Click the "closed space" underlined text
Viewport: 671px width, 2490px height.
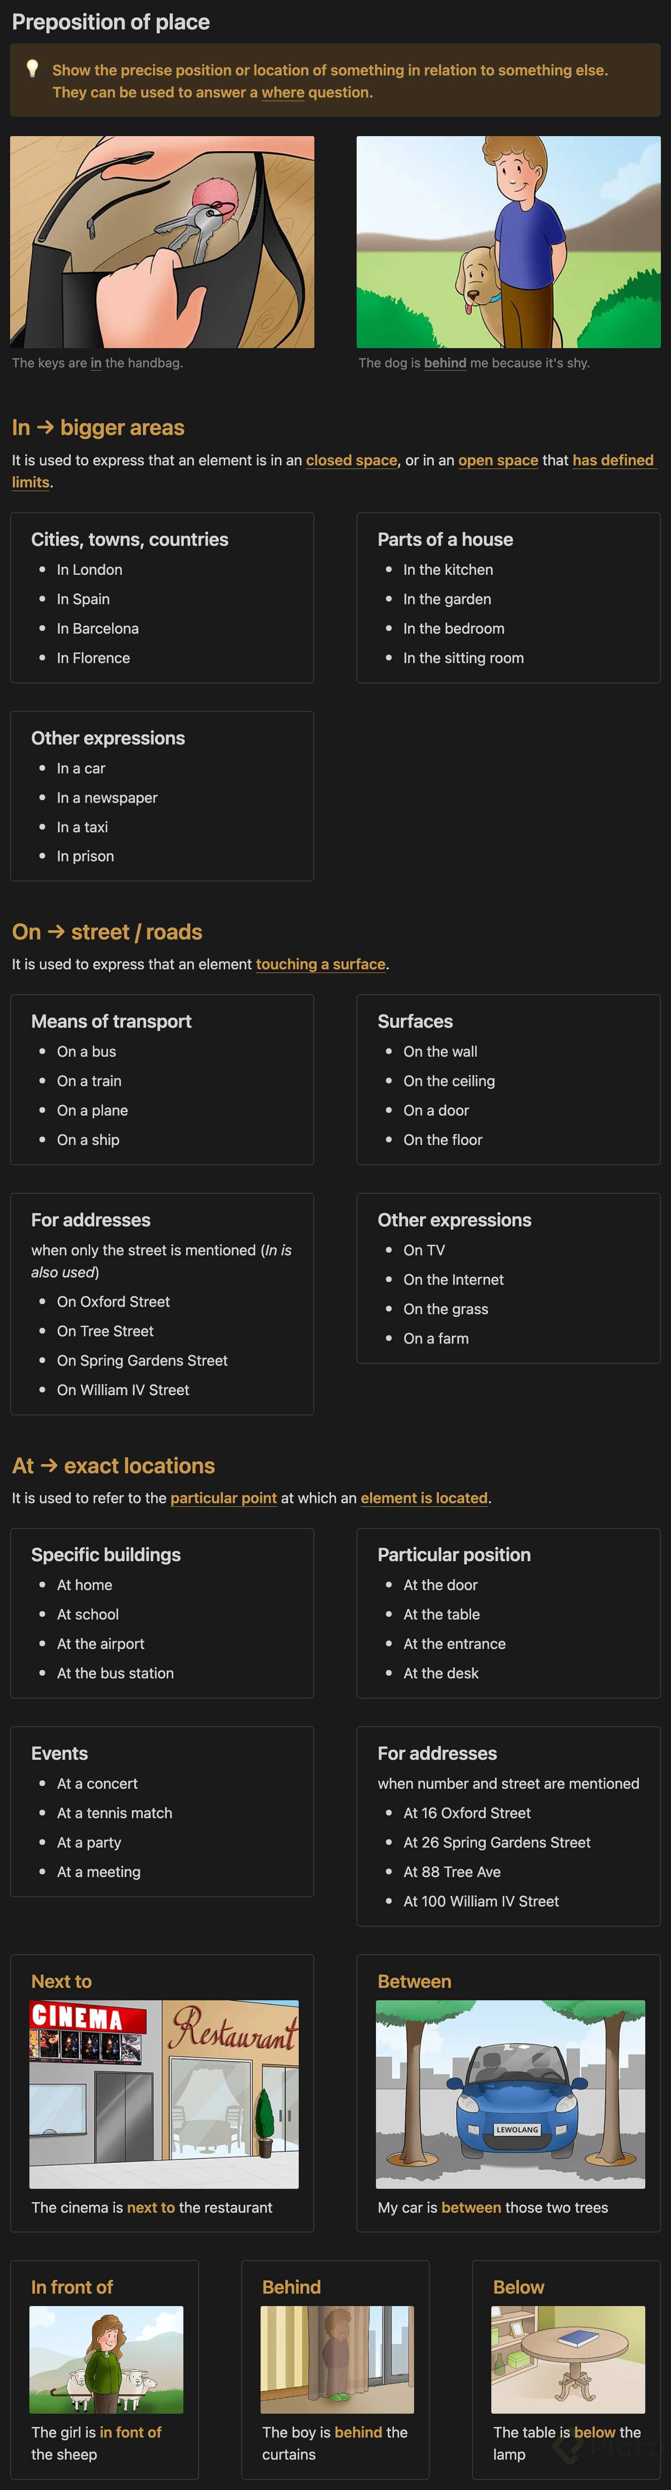[352, 460]
